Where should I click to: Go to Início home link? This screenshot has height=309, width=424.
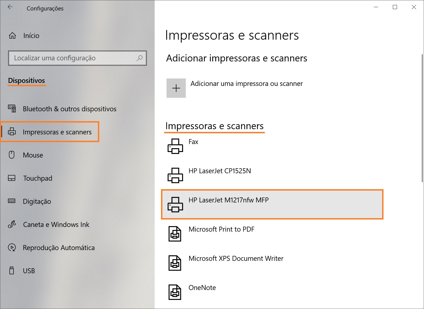point(31,36)
